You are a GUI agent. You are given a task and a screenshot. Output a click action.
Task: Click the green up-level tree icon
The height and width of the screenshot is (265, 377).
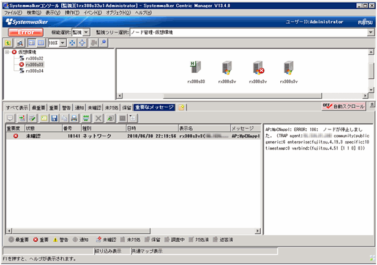(x=8, y=43)
